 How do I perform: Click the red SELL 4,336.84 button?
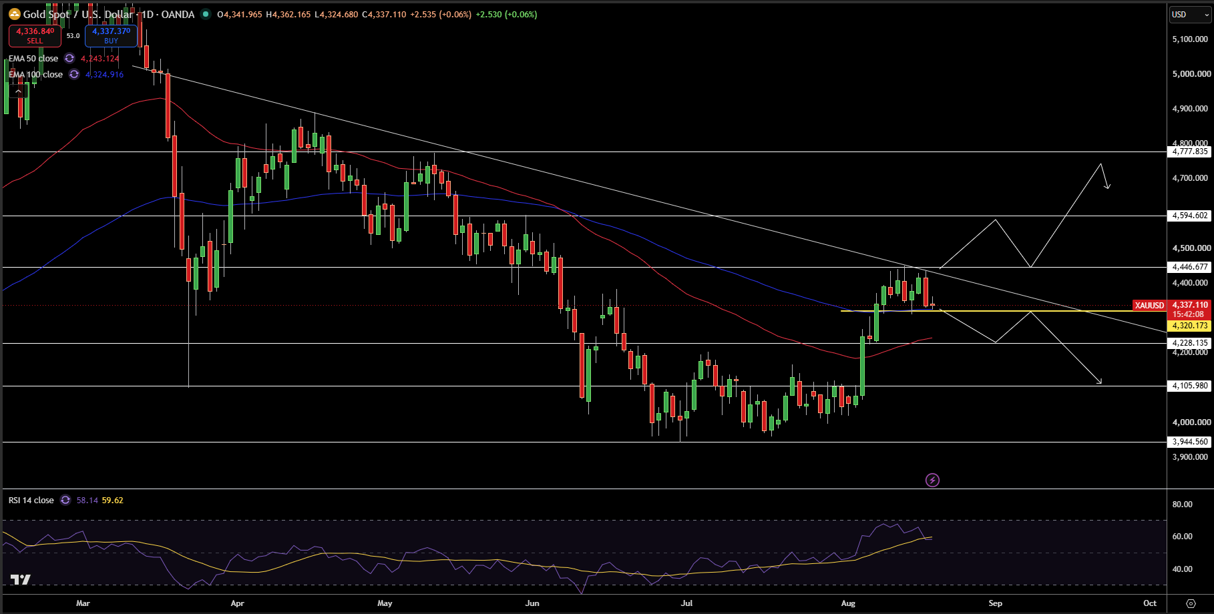[x=35, y=35]
